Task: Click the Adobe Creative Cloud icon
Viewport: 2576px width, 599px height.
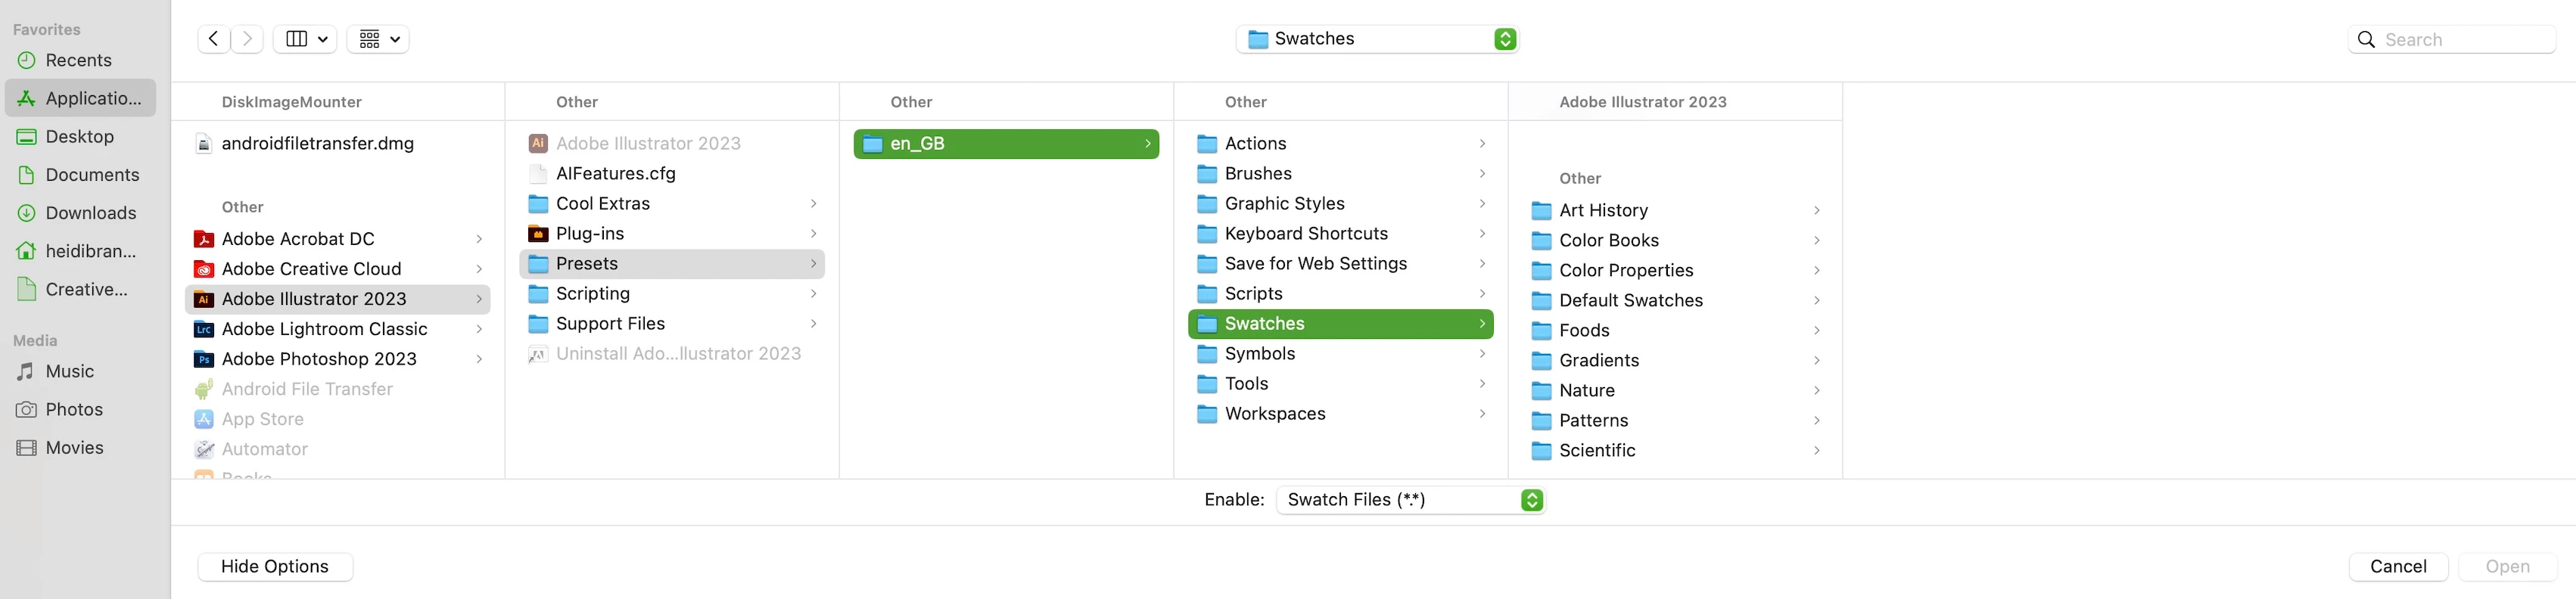Action: click(x=204, y=269)
